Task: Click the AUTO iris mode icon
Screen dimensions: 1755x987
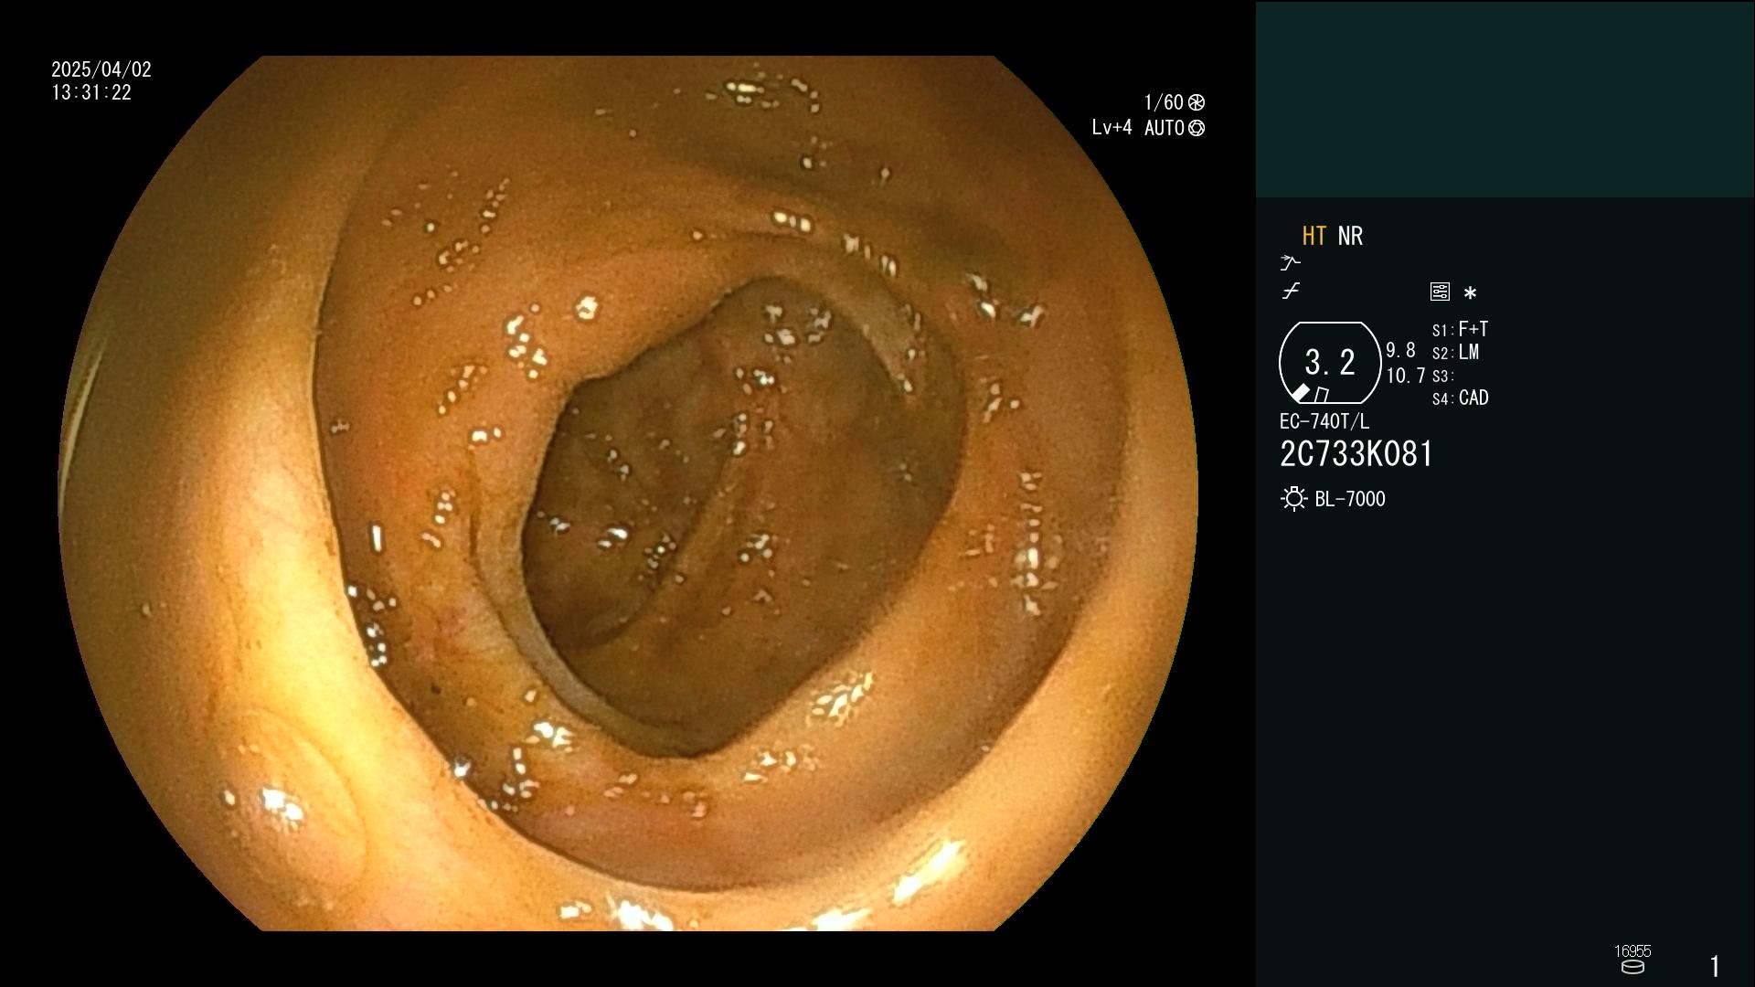Action: (1197, 128)
